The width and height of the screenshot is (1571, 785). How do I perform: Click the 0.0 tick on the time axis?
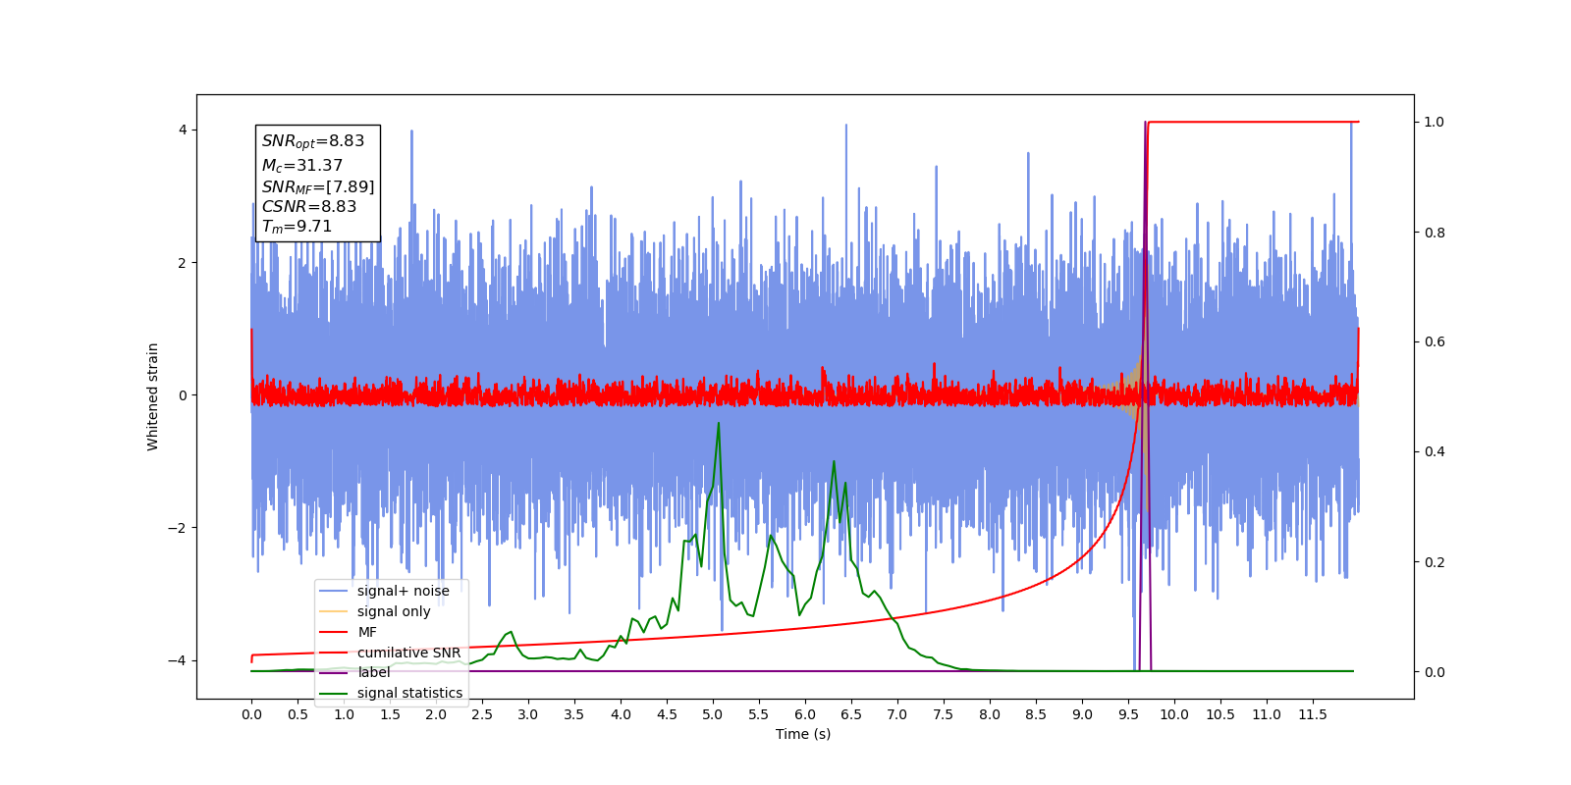tap(251, 714)
